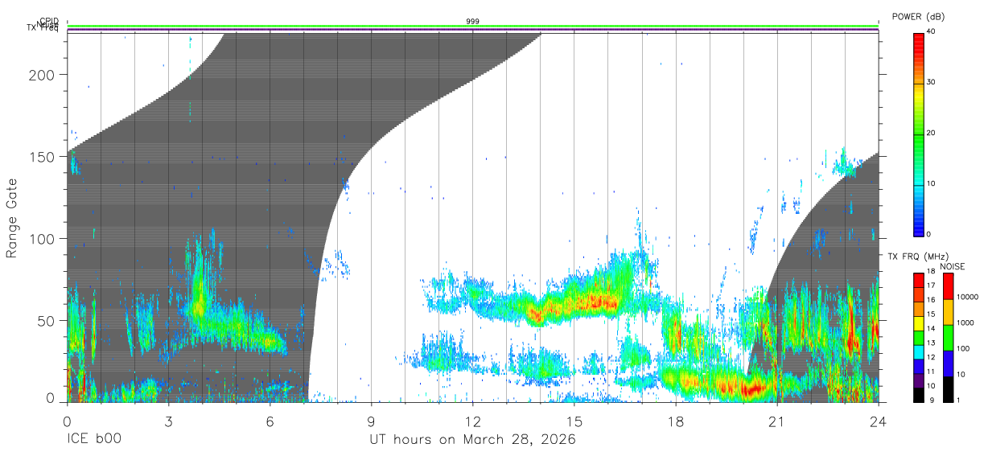Image resolution: width=988 pixels, height=456 pixels.
Task: Click the POWER (dB) color bar
Action: [x=919, y=134]
